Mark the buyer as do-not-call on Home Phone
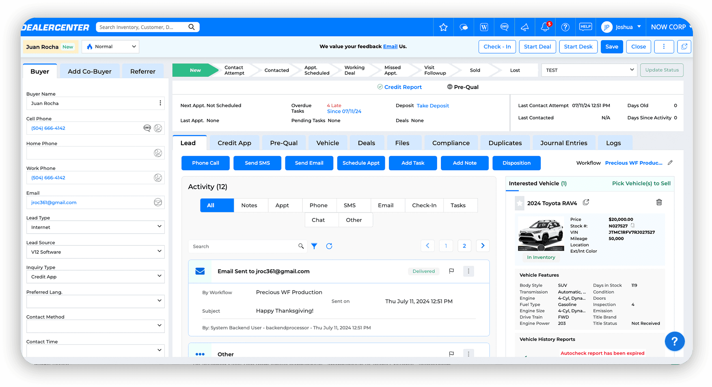This screenshot has width=712, height=387. tap(158, 153)
